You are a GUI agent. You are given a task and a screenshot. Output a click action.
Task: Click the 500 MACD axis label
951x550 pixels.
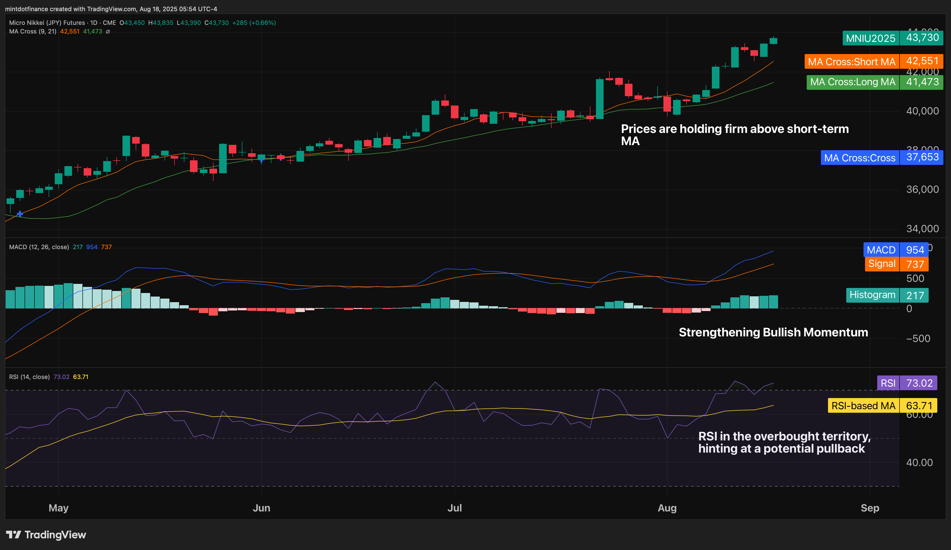click(915, 279)
